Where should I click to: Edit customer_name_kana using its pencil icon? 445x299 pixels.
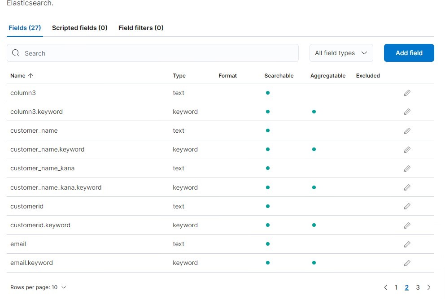coord(407,169)
